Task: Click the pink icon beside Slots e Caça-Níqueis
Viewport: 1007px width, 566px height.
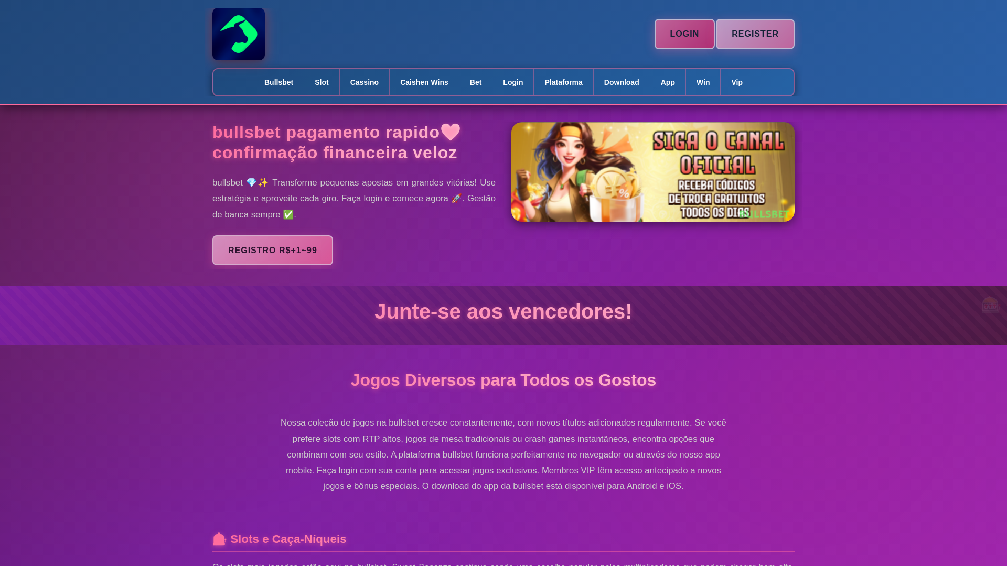Action: [219, 539]
